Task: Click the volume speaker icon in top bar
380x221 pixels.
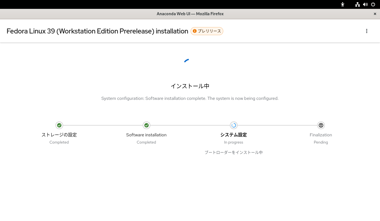Action: pos(365,4)
